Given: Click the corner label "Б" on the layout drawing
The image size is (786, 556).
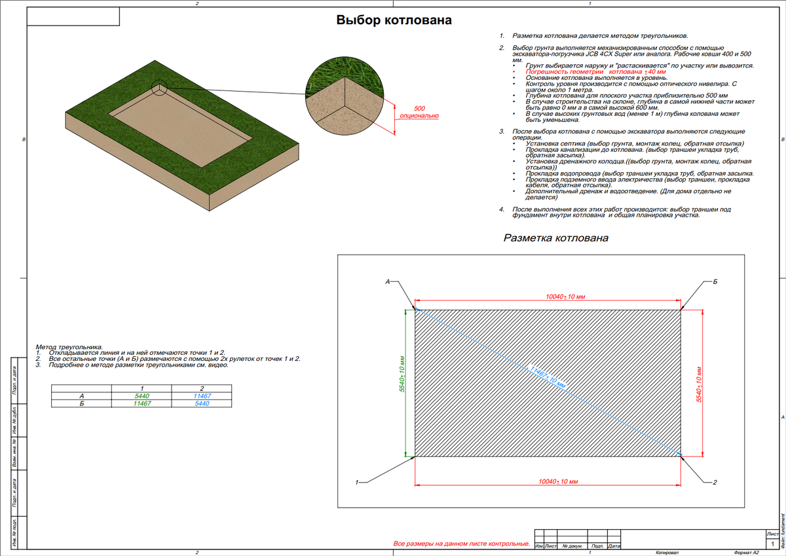Looking at the screenshot, I should point(715,281).
